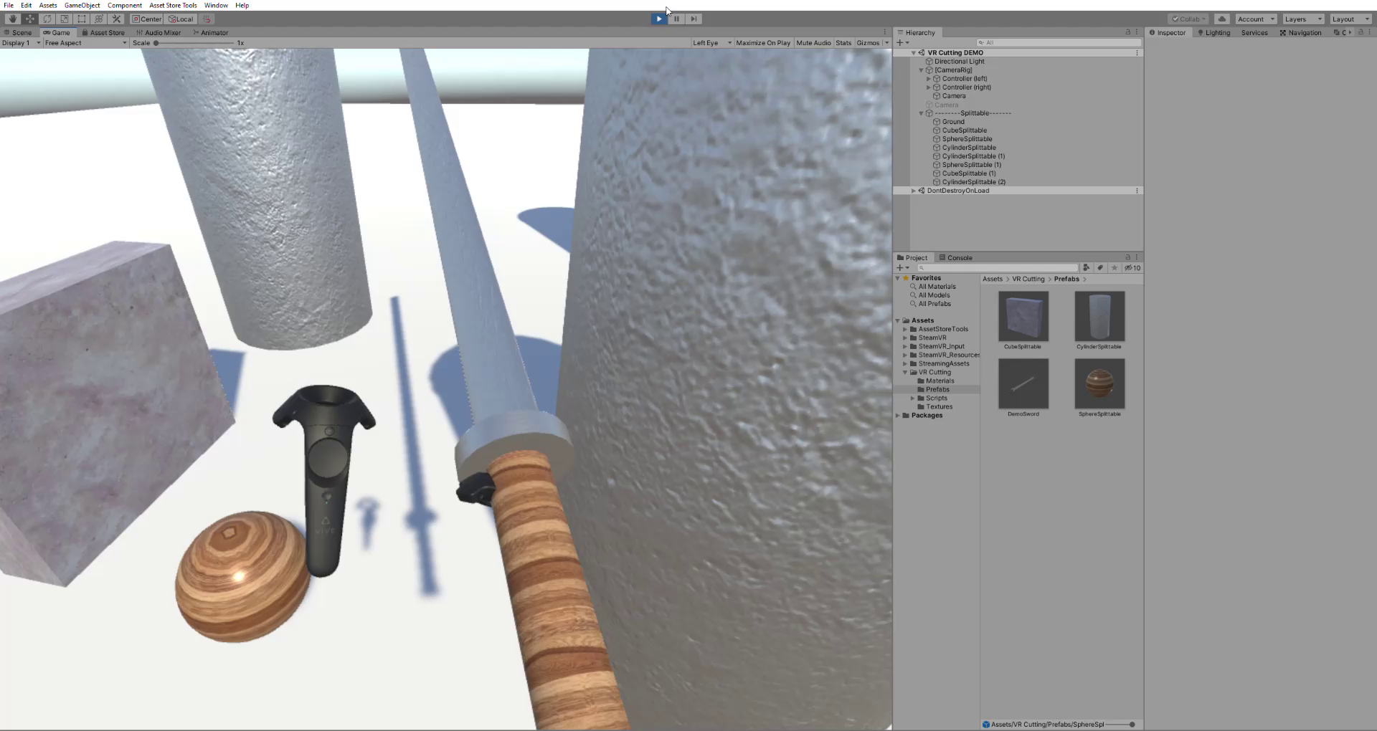Expand the SteamVR folder

pyautogui.click(x=905, y=338)
